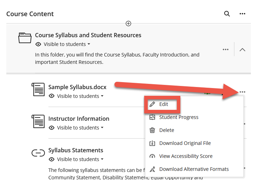Click the plus icon to add content
260x180 pixels.
point(128,24)
